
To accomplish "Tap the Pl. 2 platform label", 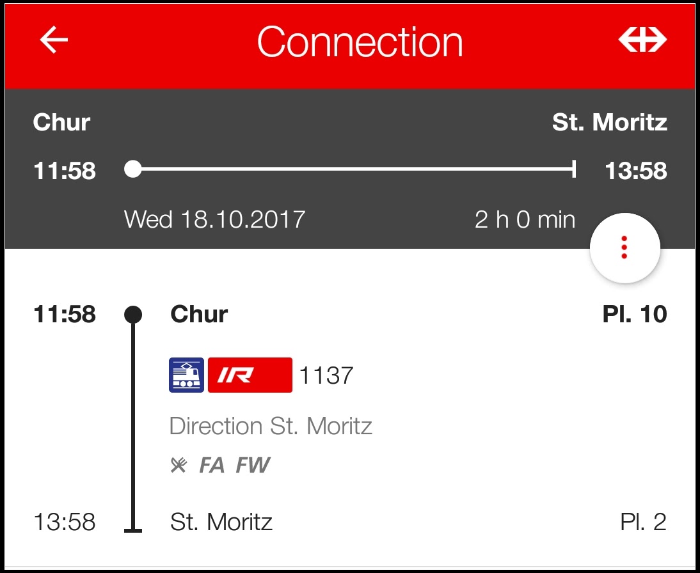I will point(643,522).
